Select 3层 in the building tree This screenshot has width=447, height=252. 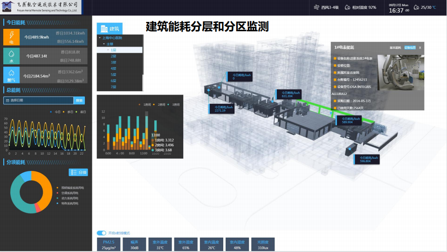point(113,62)
